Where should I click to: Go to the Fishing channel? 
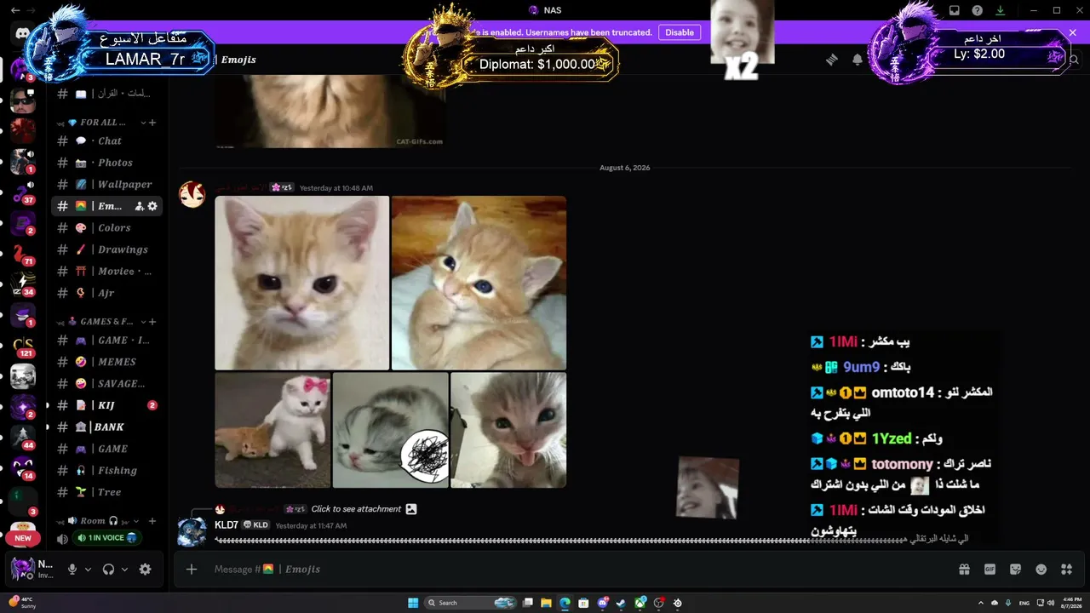106,471
